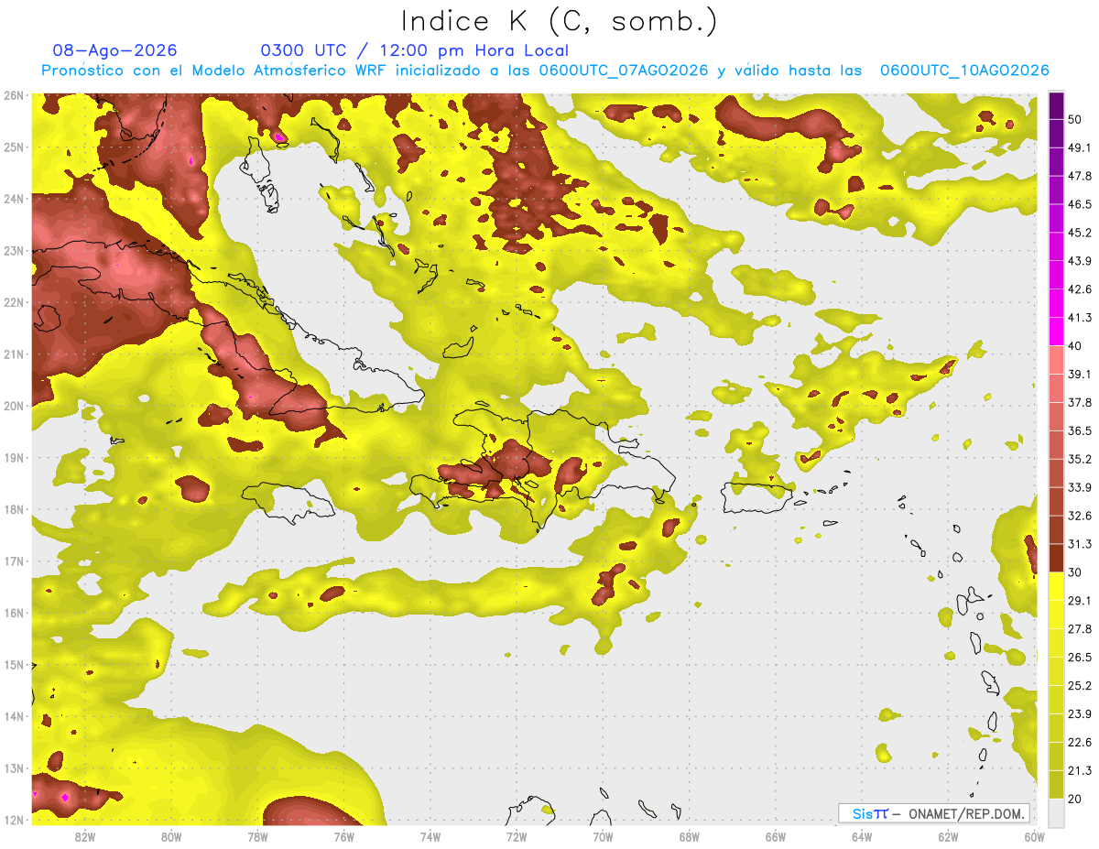This screenshot has width=1099, height=849.
Task: Click the longitude label "60W"
Action: pos(1034,836)
